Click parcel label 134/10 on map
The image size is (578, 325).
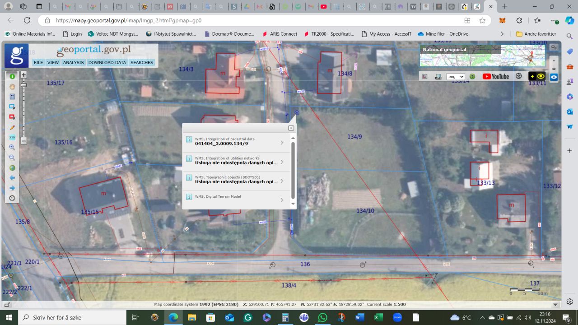[365, 211]
